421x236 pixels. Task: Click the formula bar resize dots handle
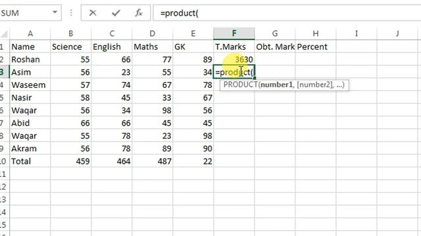71,12
